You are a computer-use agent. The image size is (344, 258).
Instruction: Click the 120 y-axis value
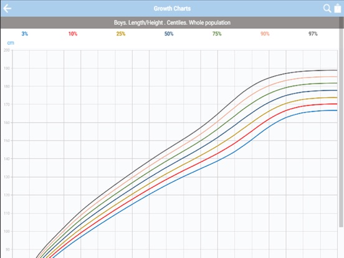pos(7,195)
